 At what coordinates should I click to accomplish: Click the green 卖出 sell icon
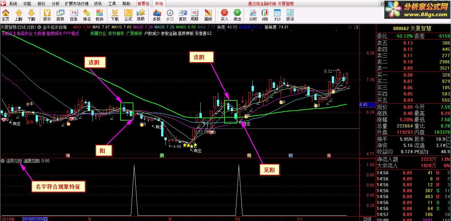point(237,15)
